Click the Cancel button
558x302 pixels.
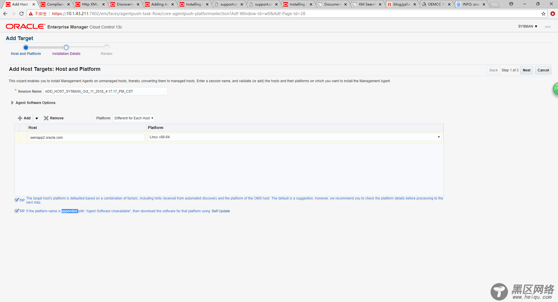543,70
